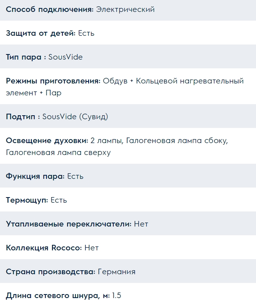
Task: Select the "SousVide (Сувид)" subtype value
Action: tap(75, 117)
